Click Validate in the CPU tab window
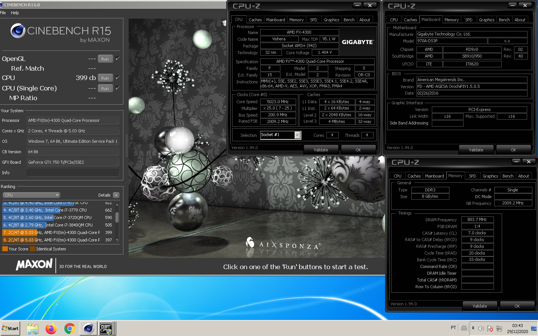The width and height of the screenshot is (538, 336). (x=321, y=150)
